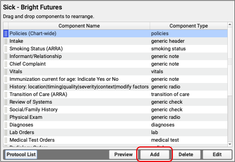This screenshot has width=235, height=162.
Task: Click the Component Type column header
Action: (189, 26)
